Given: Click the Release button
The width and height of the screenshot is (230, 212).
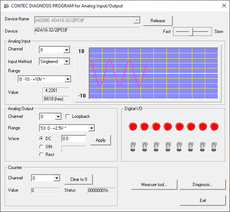Looking at the screenshot, I should (158, 21).
